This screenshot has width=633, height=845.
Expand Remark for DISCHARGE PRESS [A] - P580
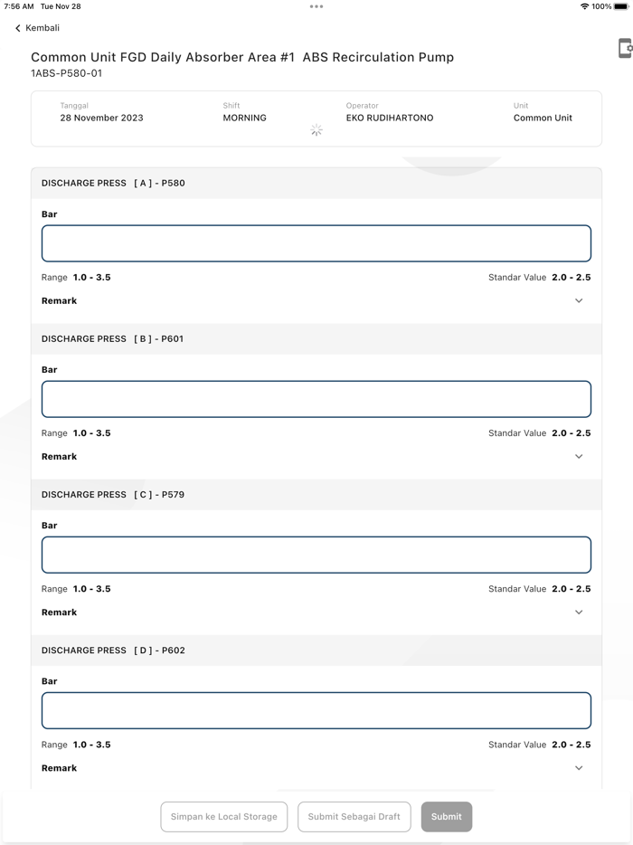[x=579, y=300]
